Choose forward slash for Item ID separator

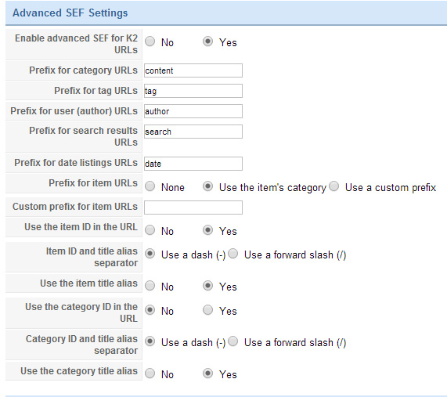(x=233, y=254)
